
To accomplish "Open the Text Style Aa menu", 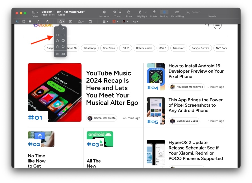I will 136,21.
